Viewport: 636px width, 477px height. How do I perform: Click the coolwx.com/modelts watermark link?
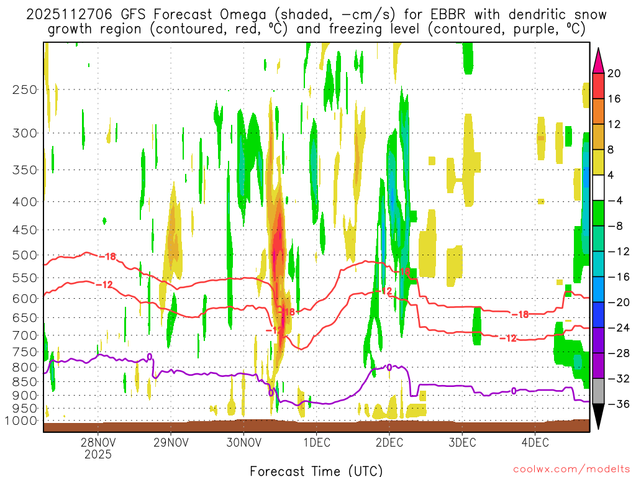coord(571,470)
